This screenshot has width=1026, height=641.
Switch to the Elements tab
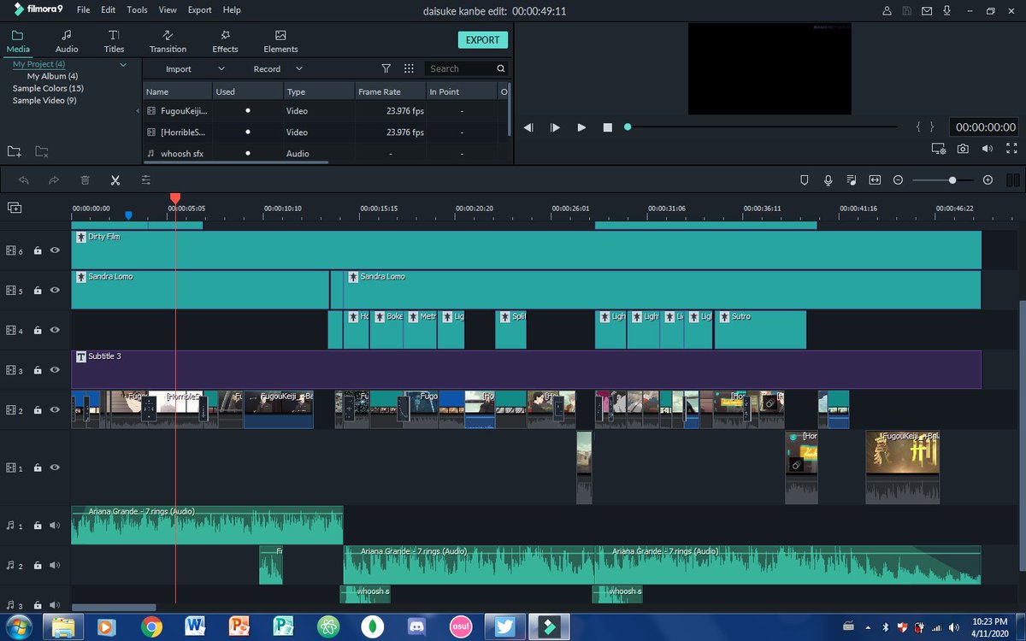(x=280, y=41)
